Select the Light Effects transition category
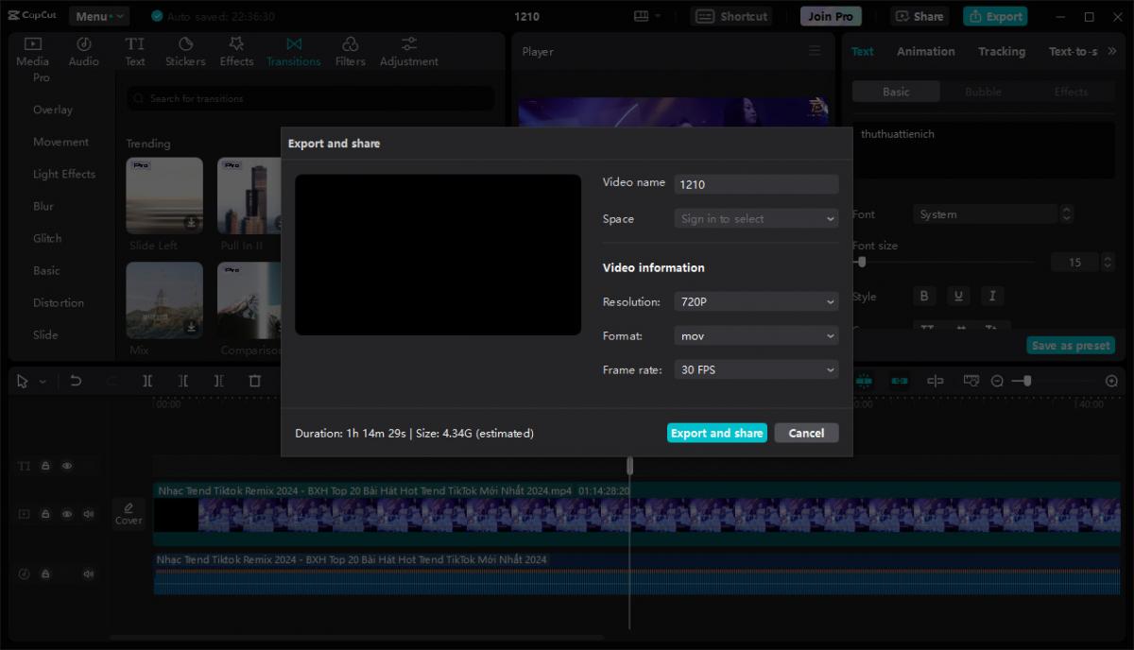Viewport: 1134px width, 650px height. point(64,174)
